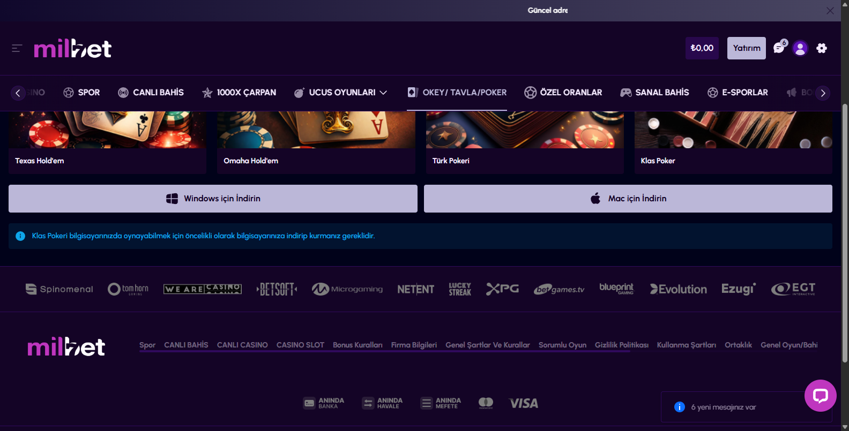The image size is (849, 431).
Task: Open the settings gear icon
Action: click(822, 48)
